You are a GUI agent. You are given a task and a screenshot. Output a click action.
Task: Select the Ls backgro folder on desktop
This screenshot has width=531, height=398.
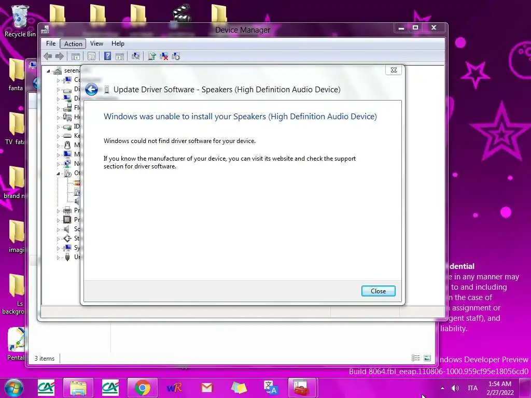15,294
